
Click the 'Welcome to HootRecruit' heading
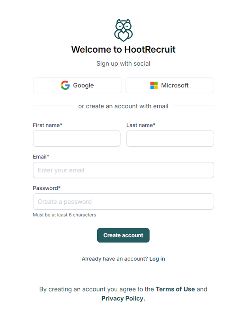(123, 49)
